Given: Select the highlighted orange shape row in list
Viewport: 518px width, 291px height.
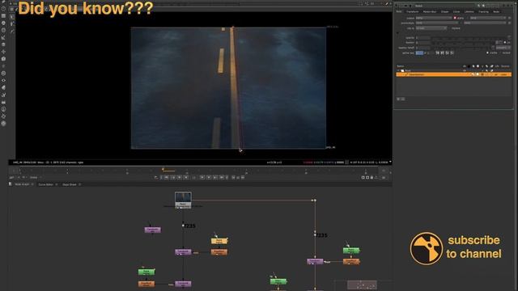Looking at the screenshot, I should (x=453, y=74).
